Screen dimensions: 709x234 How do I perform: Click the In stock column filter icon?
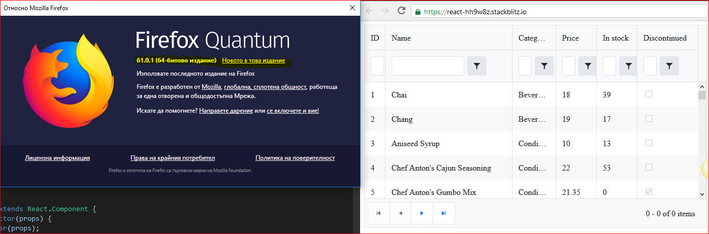click(x=628, y=66)
